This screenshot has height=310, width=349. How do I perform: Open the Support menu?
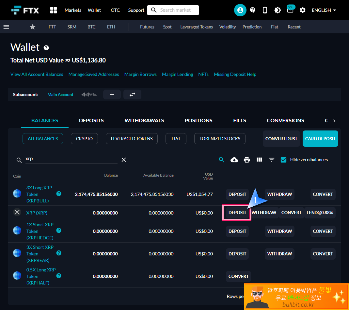click(136, 10)
